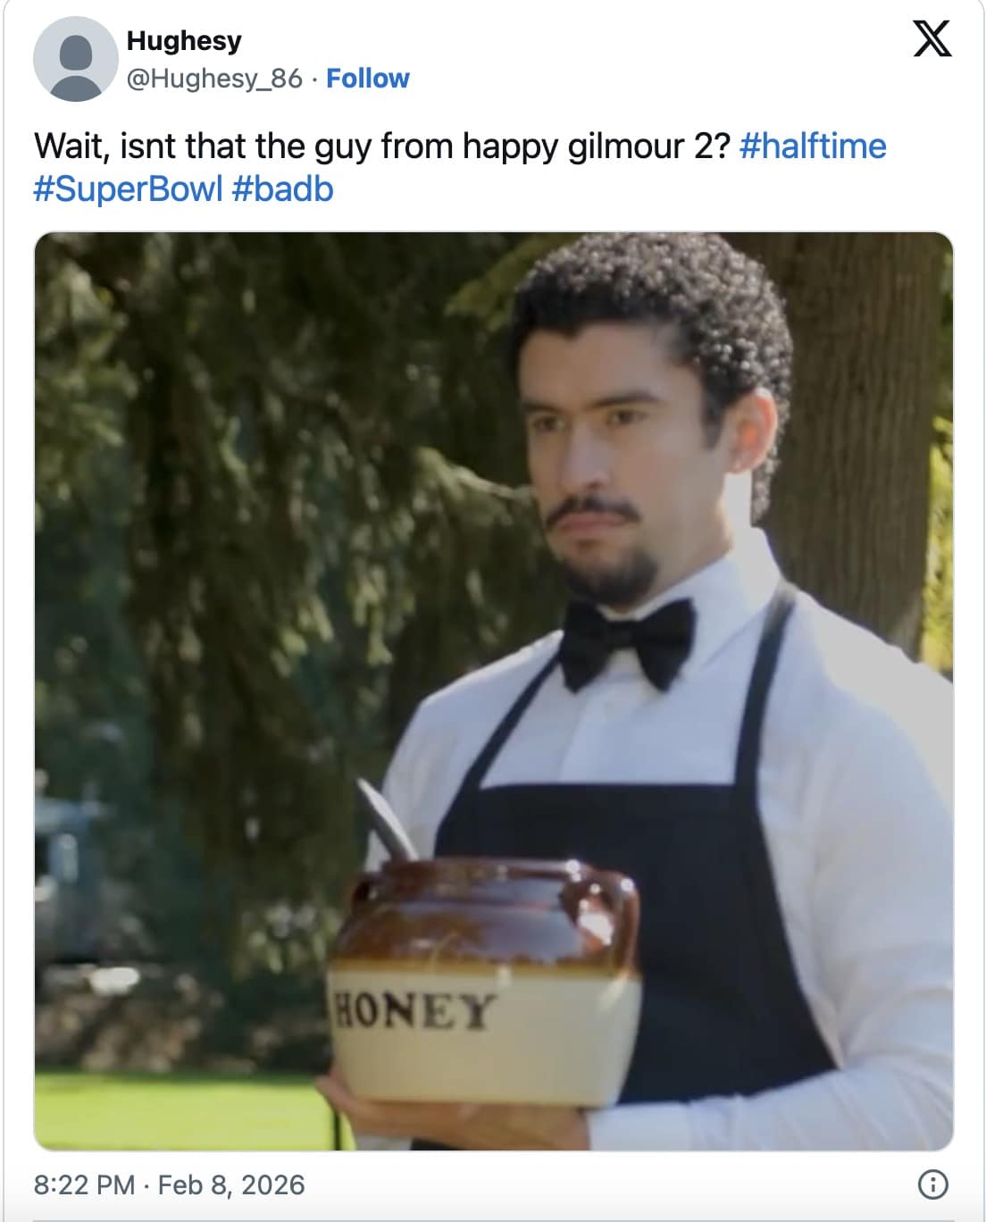The height and width of the screenshot is (1222, 986).
Task: Open the #badb hashtag
Action: tap(282, 188)
